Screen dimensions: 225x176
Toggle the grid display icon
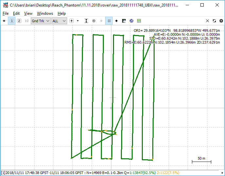[x=109, y=21]
